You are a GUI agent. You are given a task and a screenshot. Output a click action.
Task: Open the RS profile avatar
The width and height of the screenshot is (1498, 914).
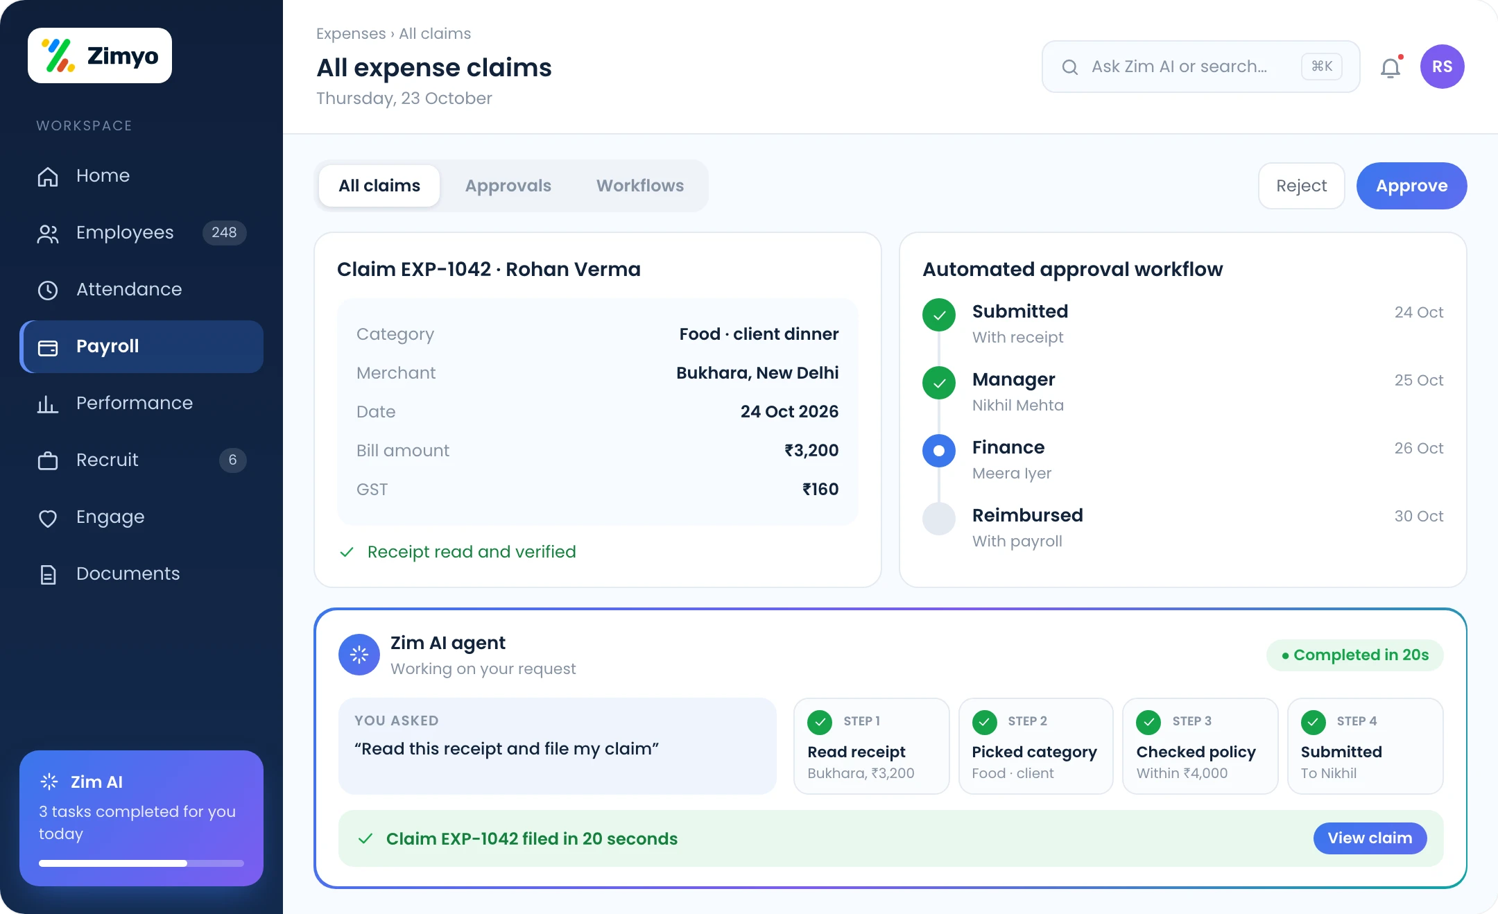click(x=1442, y=67)
